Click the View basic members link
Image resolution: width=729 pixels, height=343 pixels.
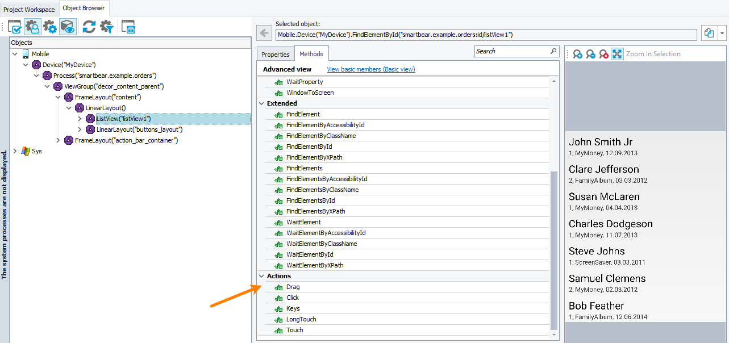click(370, 69)
